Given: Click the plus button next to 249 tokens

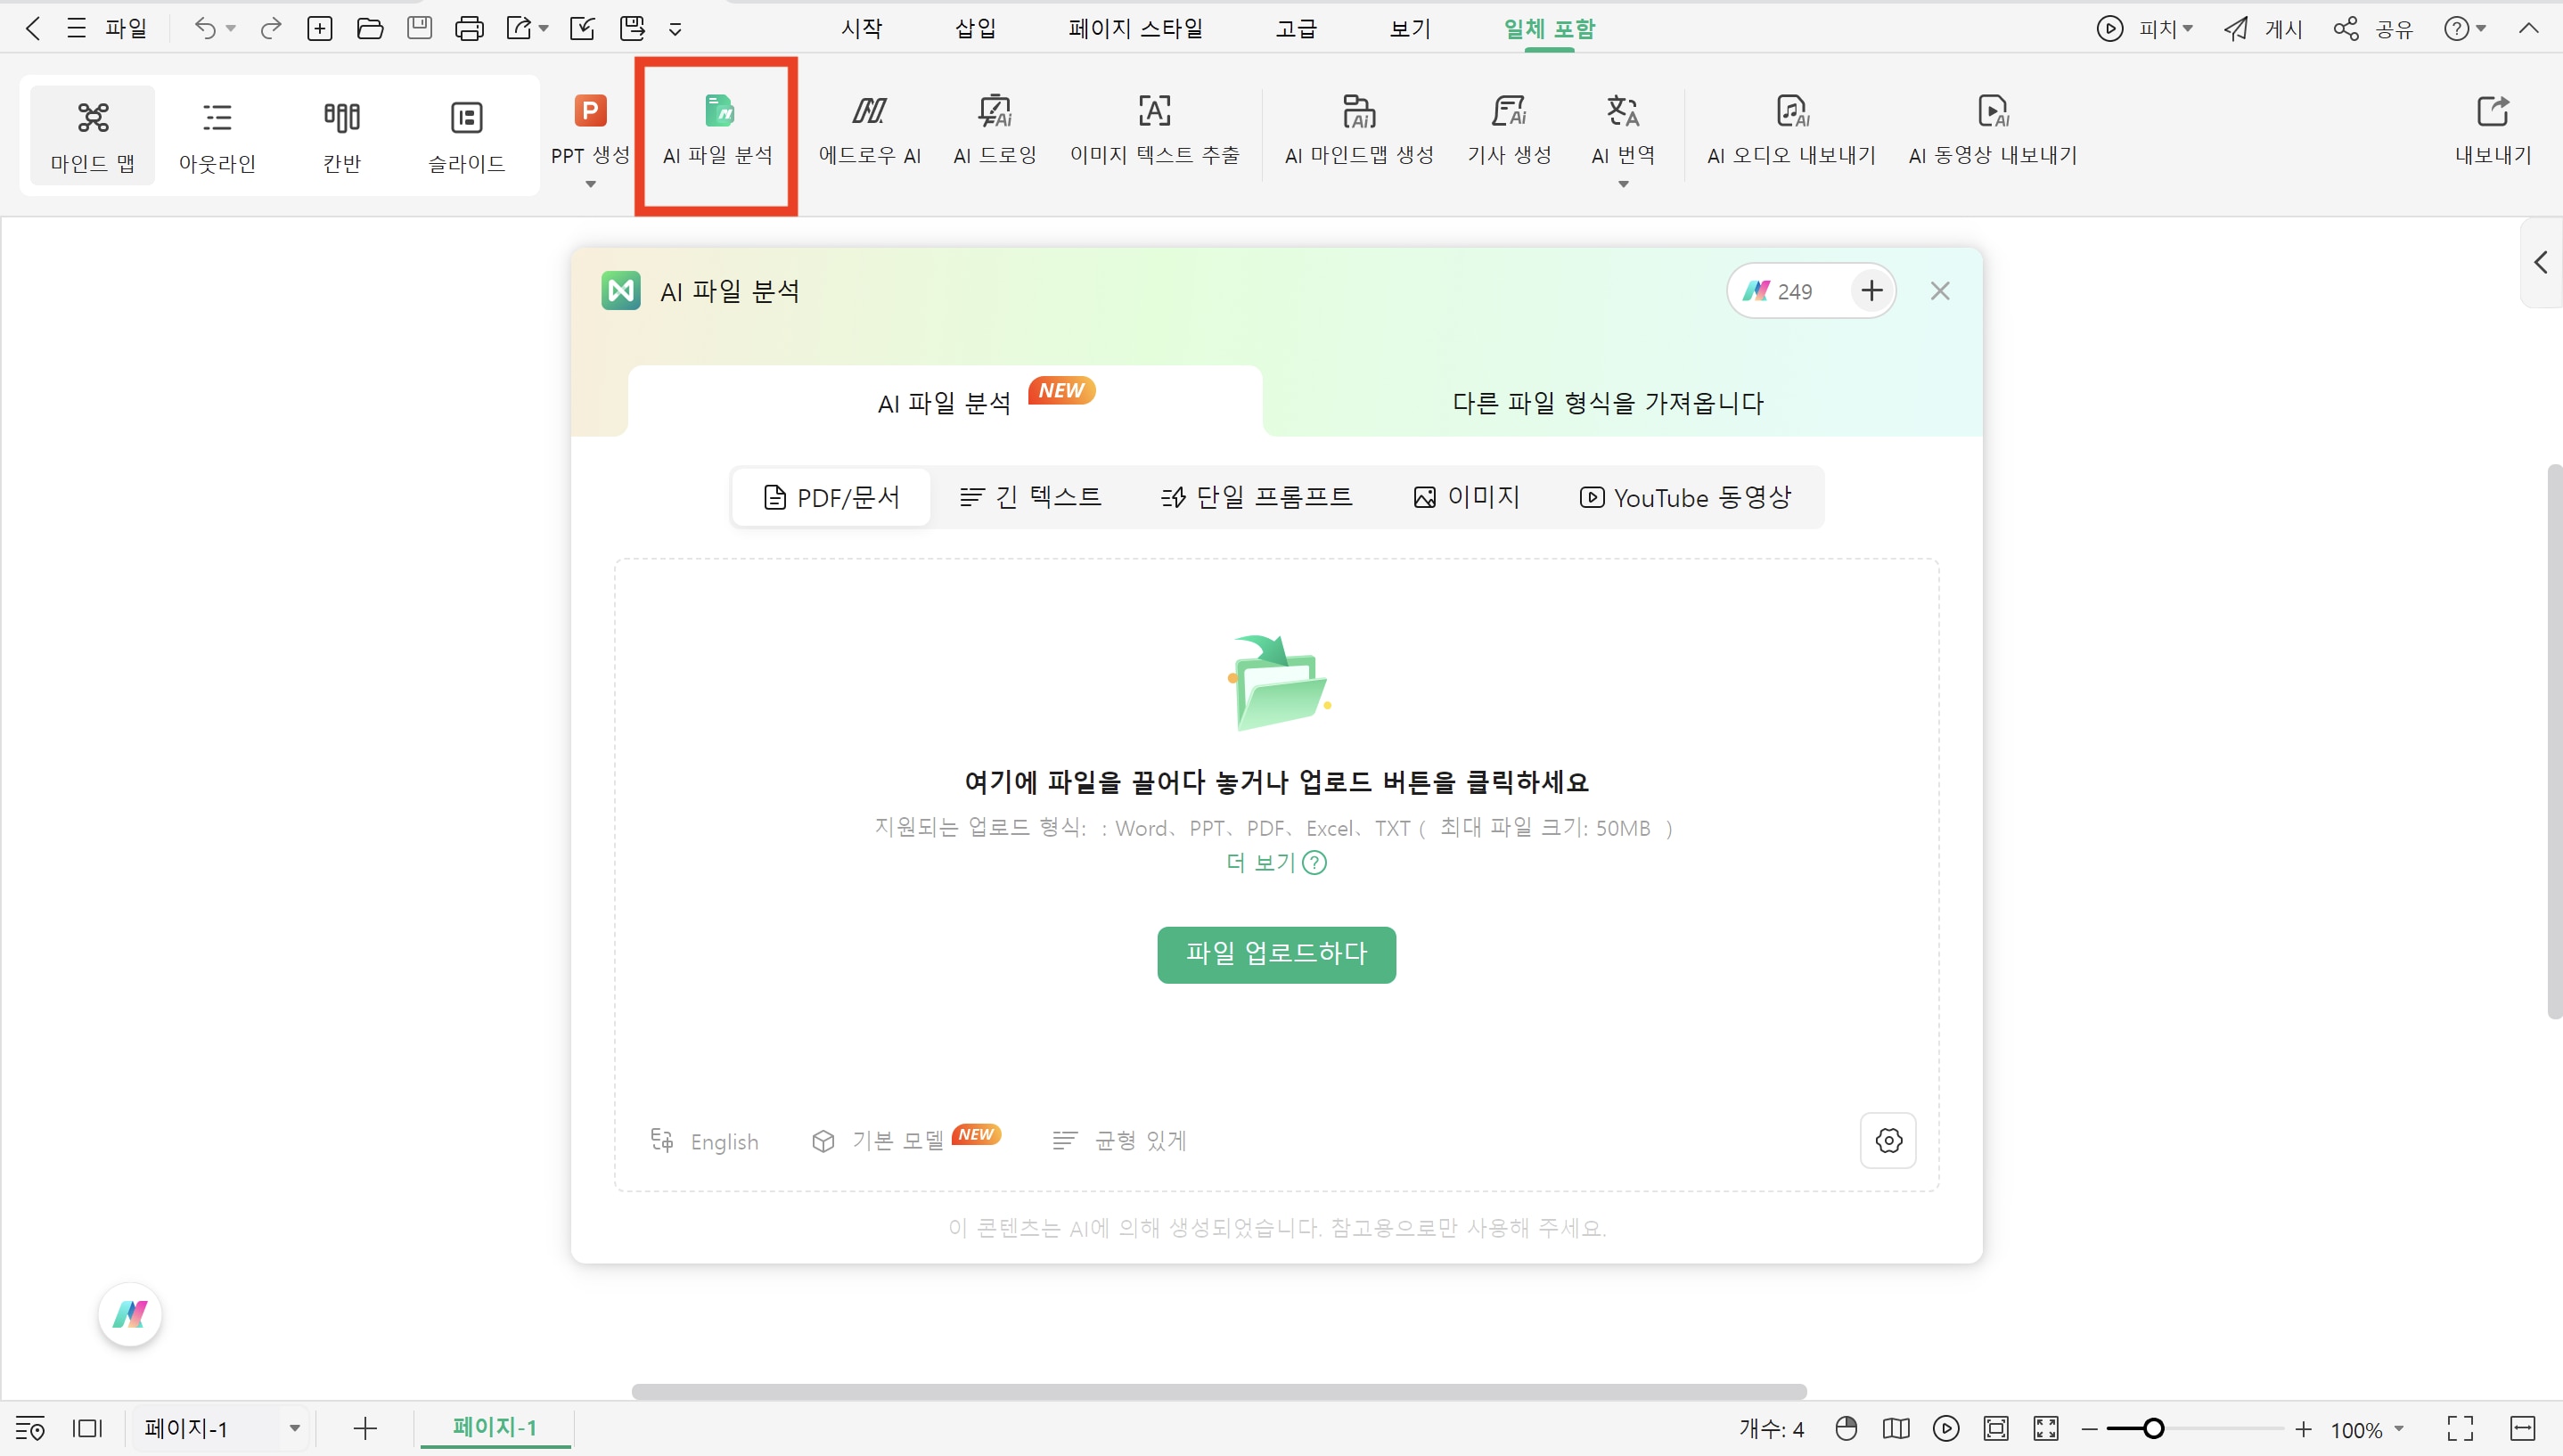Looking at the screenshot, I should [x=1871, y=290].
